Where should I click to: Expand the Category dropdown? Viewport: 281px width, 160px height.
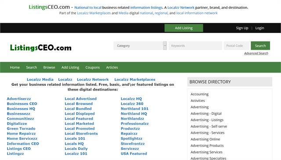click(x=140, y=46)
